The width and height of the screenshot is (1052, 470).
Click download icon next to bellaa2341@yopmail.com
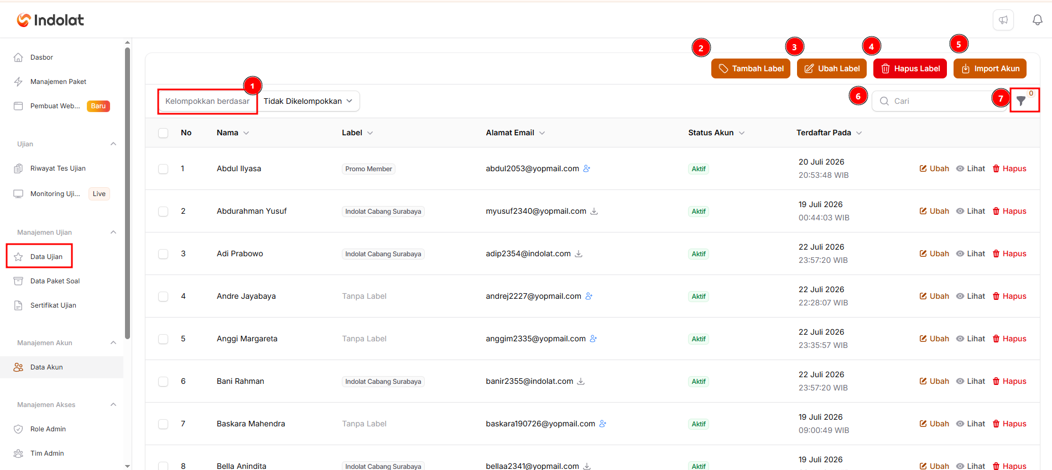587,466
